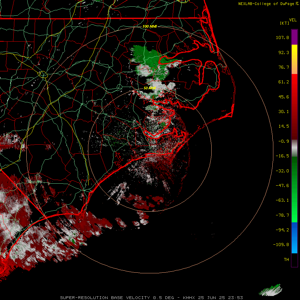Click the small green radar echo at bottom-right corner
The image size is (300, 300).
click(x=271, y=290)
